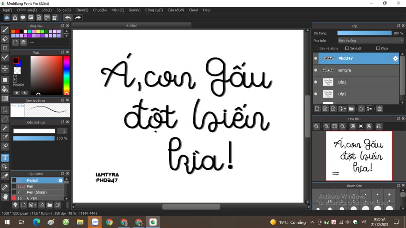Open Zalo from the taskbar
This screenshot has width=406, height=228.
[95, 222]
